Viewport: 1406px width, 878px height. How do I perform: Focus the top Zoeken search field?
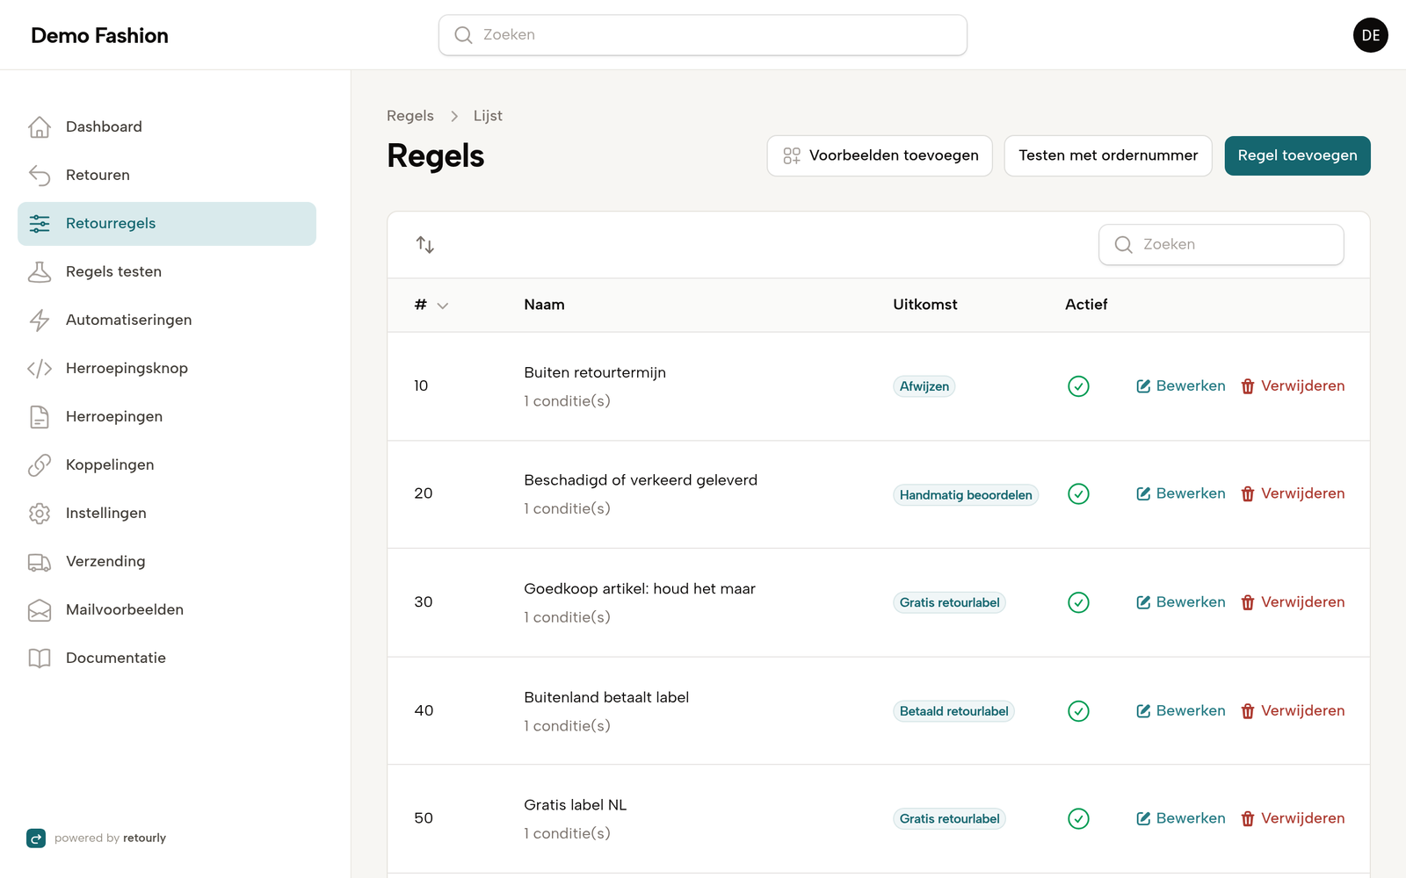coord(703,35)
